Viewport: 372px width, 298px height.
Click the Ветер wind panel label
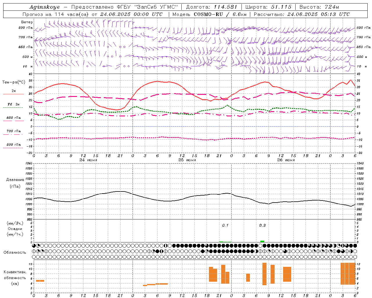click(27, 22)
